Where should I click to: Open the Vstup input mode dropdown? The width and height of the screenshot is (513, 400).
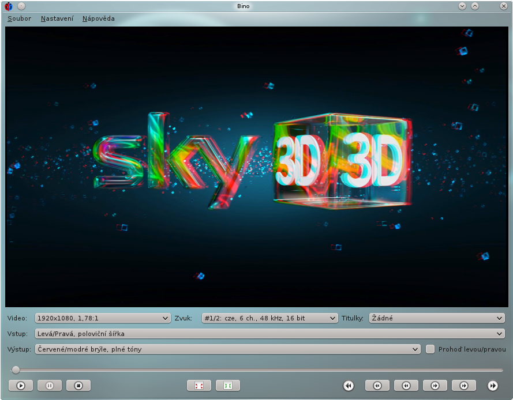269,334
